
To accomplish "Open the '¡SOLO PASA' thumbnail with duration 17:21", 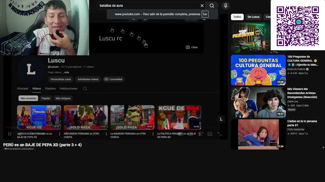I will [x=86, y=117].
